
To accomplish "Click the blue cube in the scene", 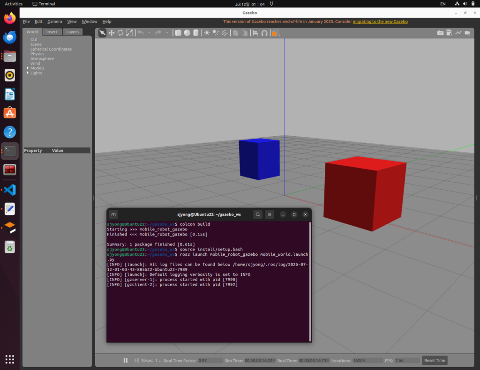I will [259, 159].
